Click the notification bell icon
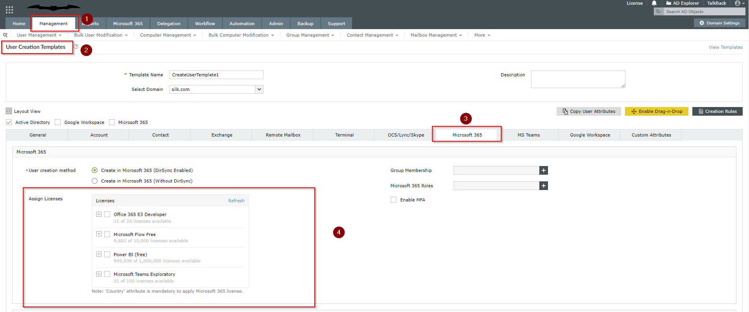Screen dimensions: 749x312 (x=654, y=3)
